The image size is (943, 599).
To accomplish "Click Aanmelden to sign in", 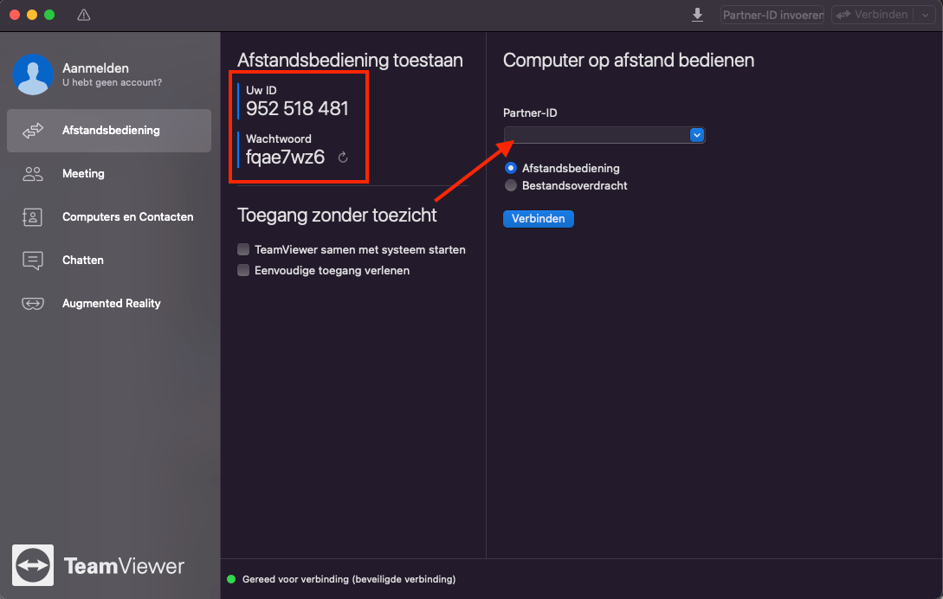I will (x=95, y=68).
